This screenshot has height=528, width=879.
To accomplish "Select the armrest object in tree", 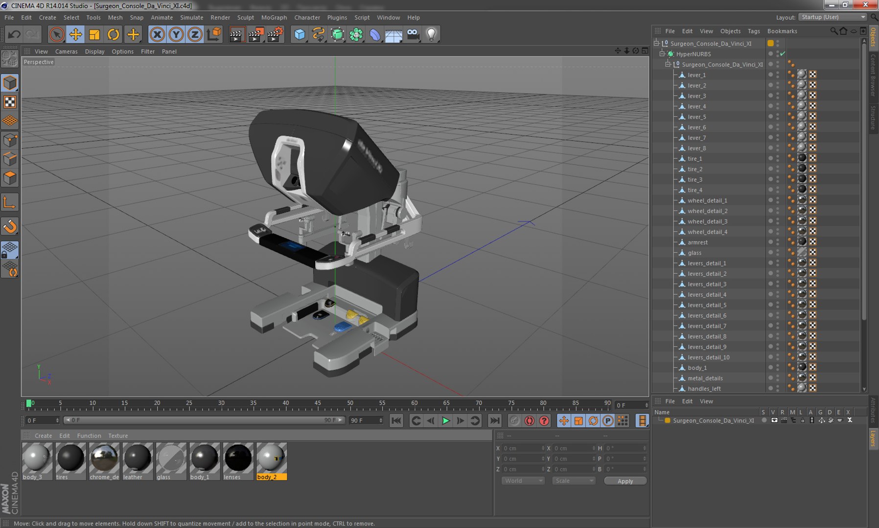I will tap(697, 242).
